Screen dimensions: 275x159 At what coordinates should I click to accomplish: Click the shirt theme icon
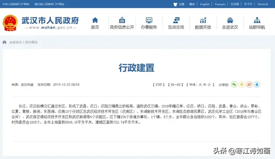point(175,4)
